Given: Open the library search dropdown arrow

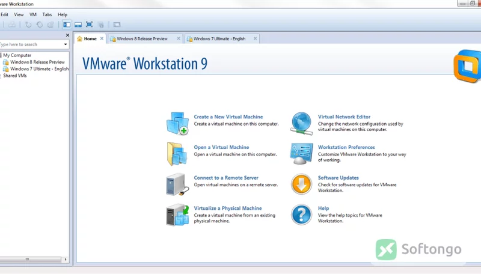Looking at the screenshot, I should click(x=66, y=44).
